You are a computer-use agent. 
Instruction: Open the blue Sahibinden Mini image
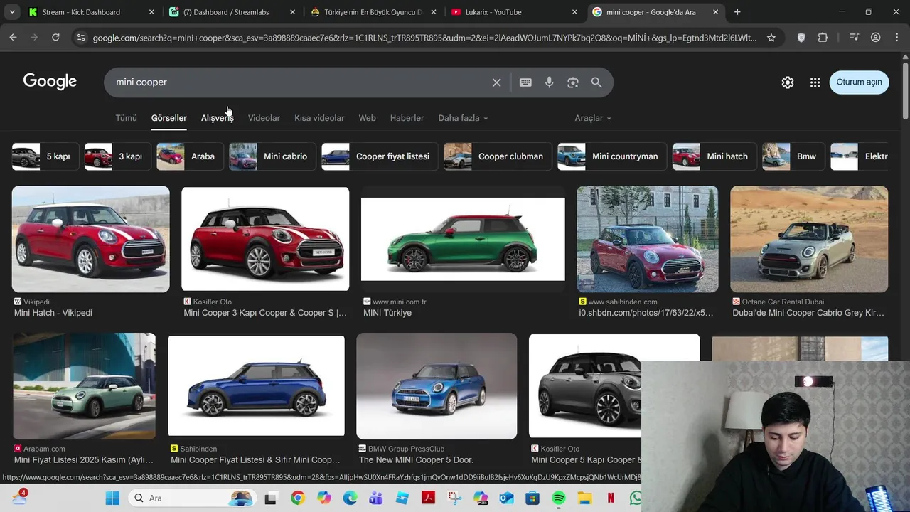point(256,385)
